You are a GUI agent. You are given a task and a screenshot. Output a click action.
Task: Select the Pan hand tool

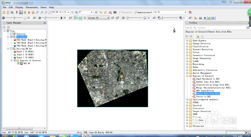click(x=25, y=12)
